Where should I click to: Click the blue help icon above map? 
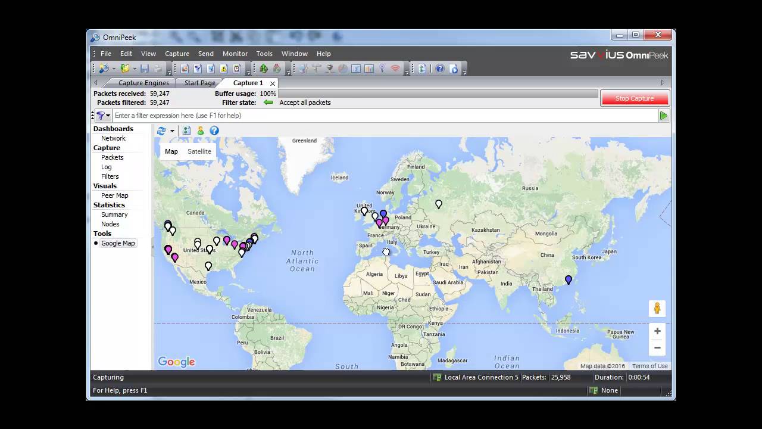pos(214,130)
